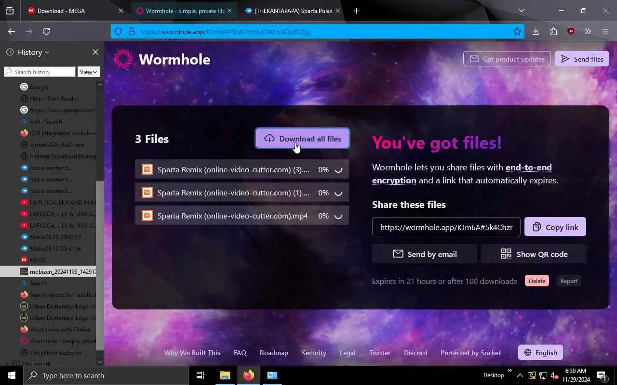The width and height of the screenshot is (617, 385).
Task: Open the View sort dropdown
Action: (x=89, y=72)
